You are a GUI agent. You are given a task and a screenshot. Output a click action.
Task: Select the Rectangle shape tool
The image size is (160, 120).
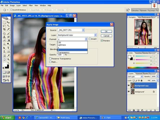pyautogui.click(x=8, y=51)
